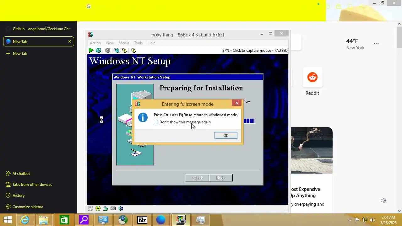Click the Action Center flag tray icon

coord(357,220)
